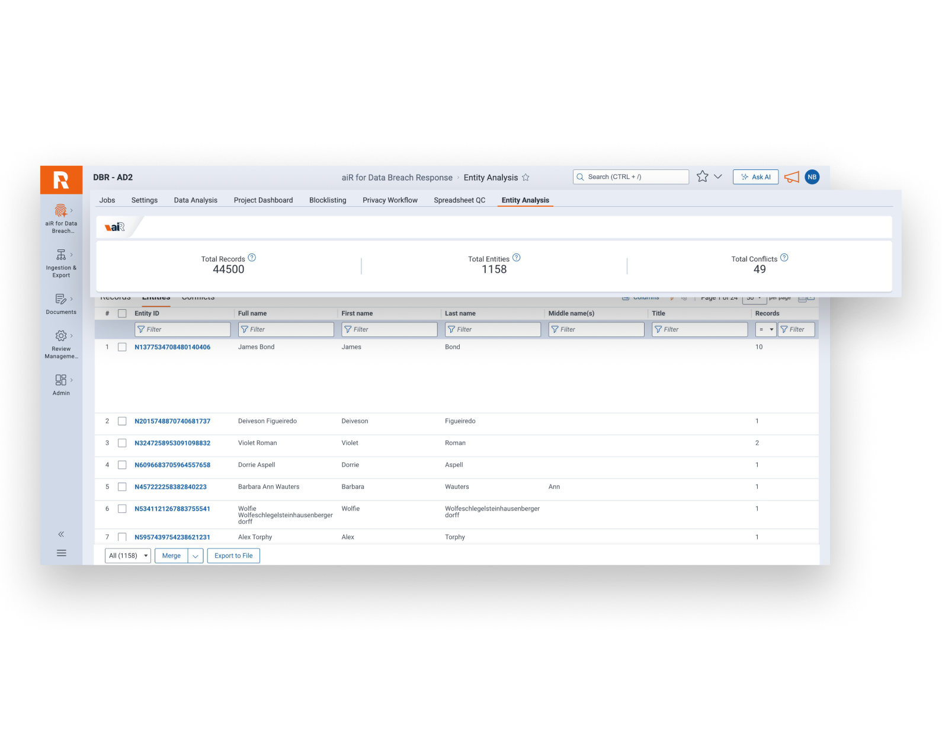Click the Entity ID filter field
This screenshot has height=731, width=942.
[x=182, y=329]
